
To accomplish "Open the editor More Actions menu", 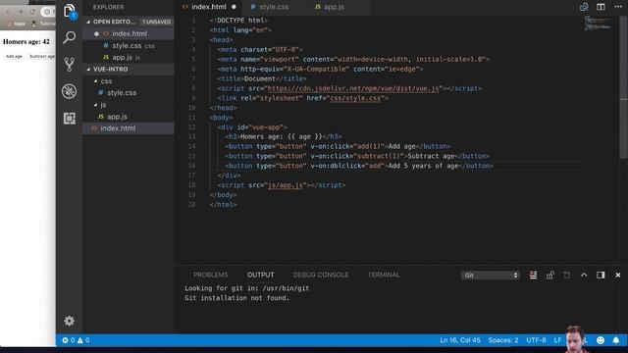I will 618,7.
